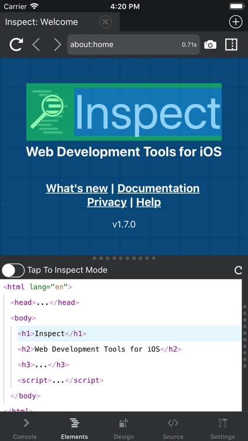Screen dimensions: 248x441
Task: Open the Privacy link
Action: point(107,202)
